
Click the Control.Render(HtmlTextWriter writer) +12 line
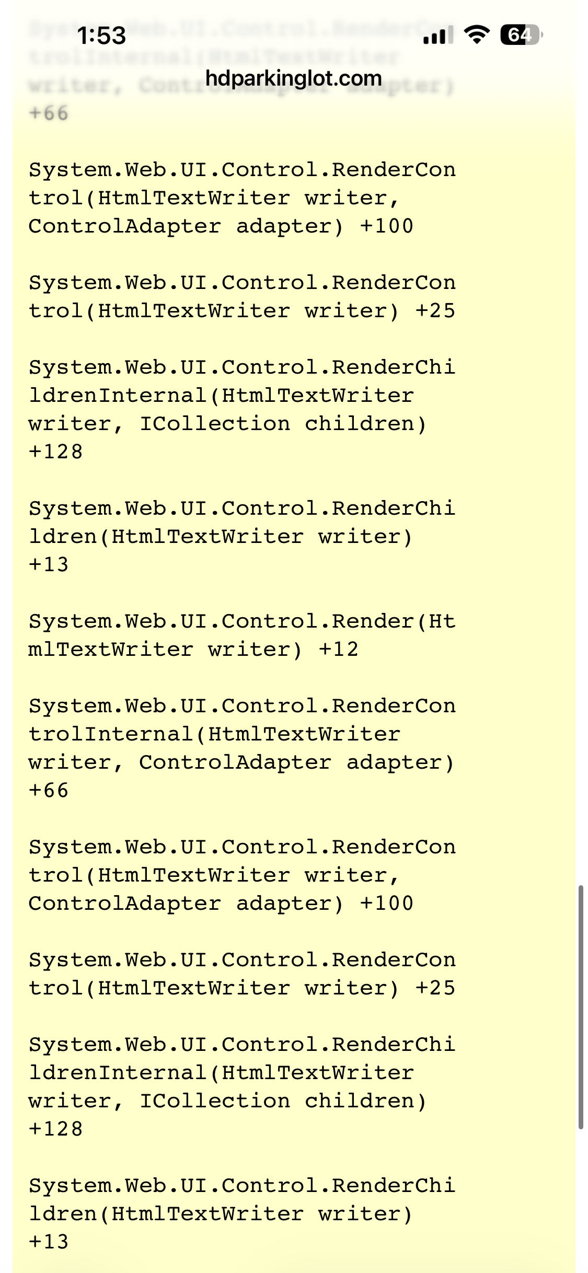point(241,635)
